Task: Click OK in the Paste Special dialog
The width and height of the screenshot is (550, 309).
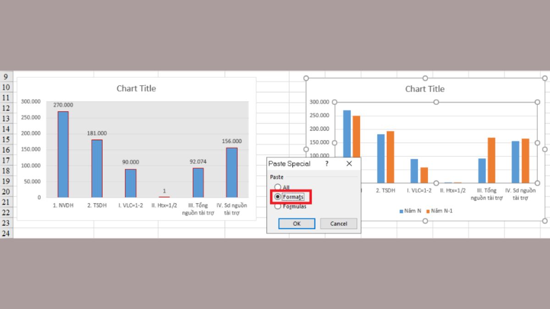Action: 296,223
